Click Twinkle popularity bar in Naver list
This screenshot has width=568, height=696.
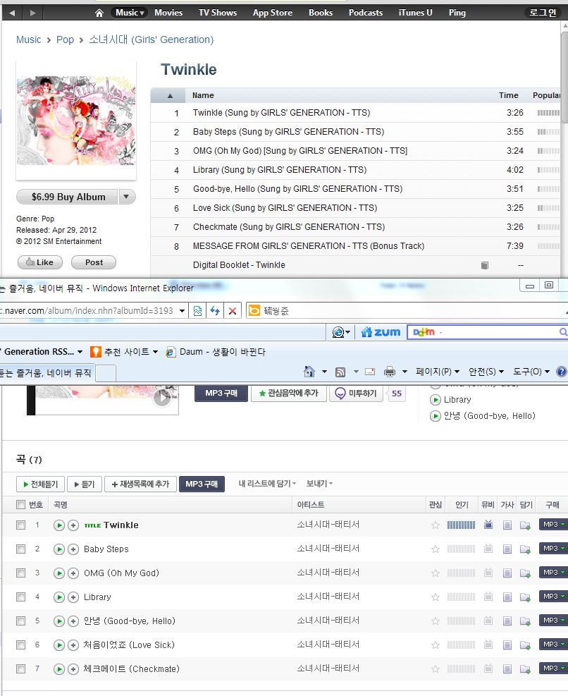(461, 525)
